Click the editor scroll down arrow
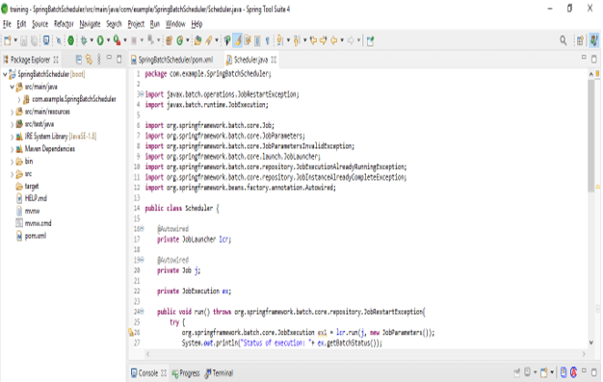This screenshot has width=603, height=382. [591, 343]
